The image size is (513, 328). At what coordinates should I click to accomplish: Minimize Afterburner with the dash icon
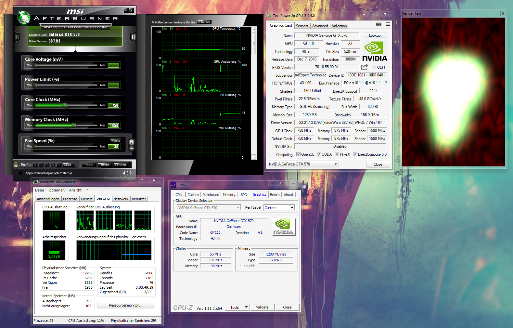pyautogui.click(x=126, y=11)
